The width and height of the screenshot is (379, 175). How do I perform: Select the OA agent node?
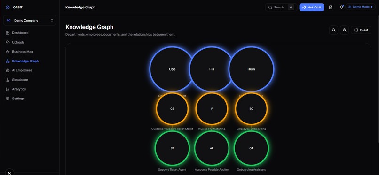(252, 148)
